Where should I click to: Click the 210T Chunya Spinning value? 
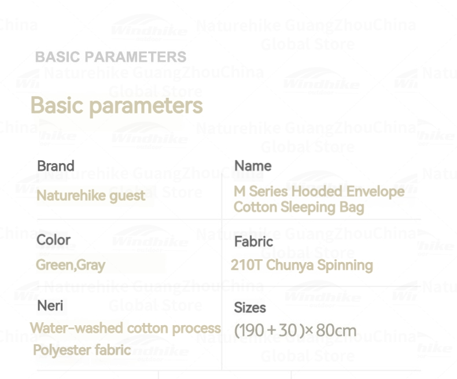[x=301, y=265]
